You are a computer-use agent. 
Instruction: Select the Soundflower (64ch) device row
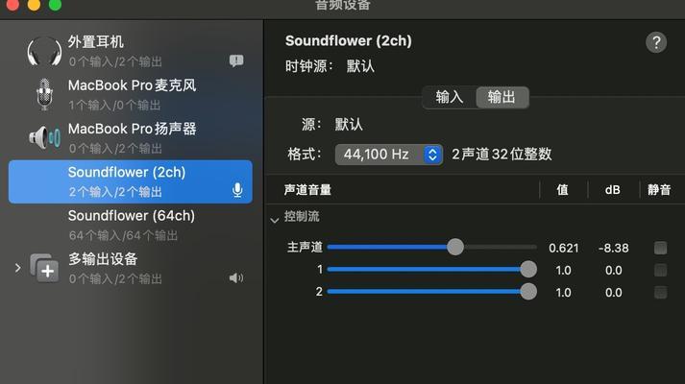(x=131, y=226)
